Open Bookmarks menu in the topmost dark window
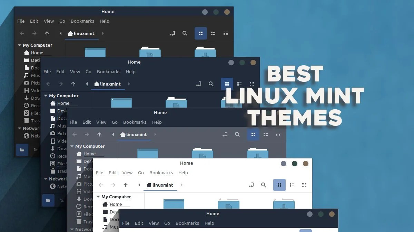414x232 pixels. point(82,21)
